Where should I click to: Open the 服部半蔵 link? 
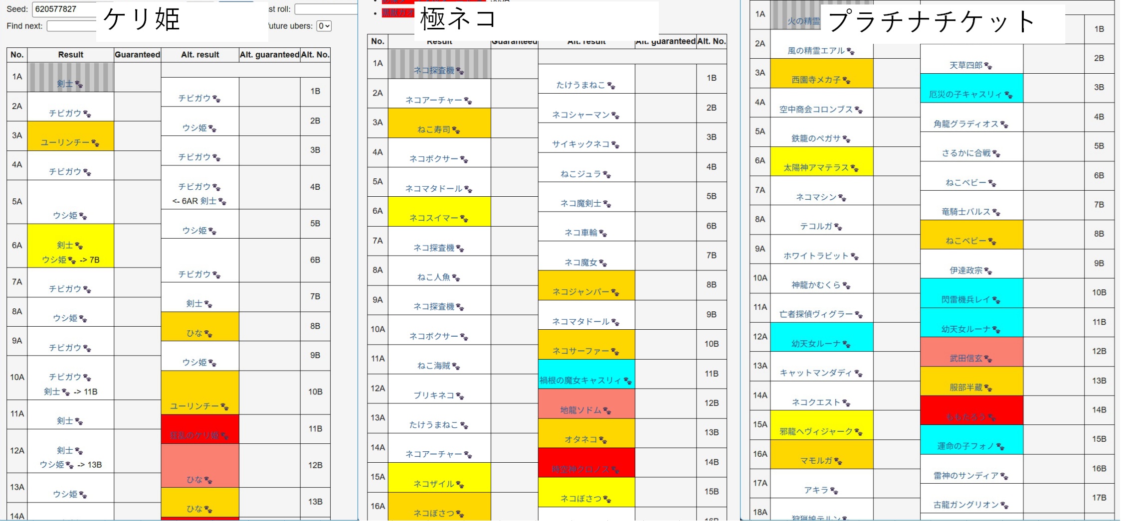pos(966,388)
